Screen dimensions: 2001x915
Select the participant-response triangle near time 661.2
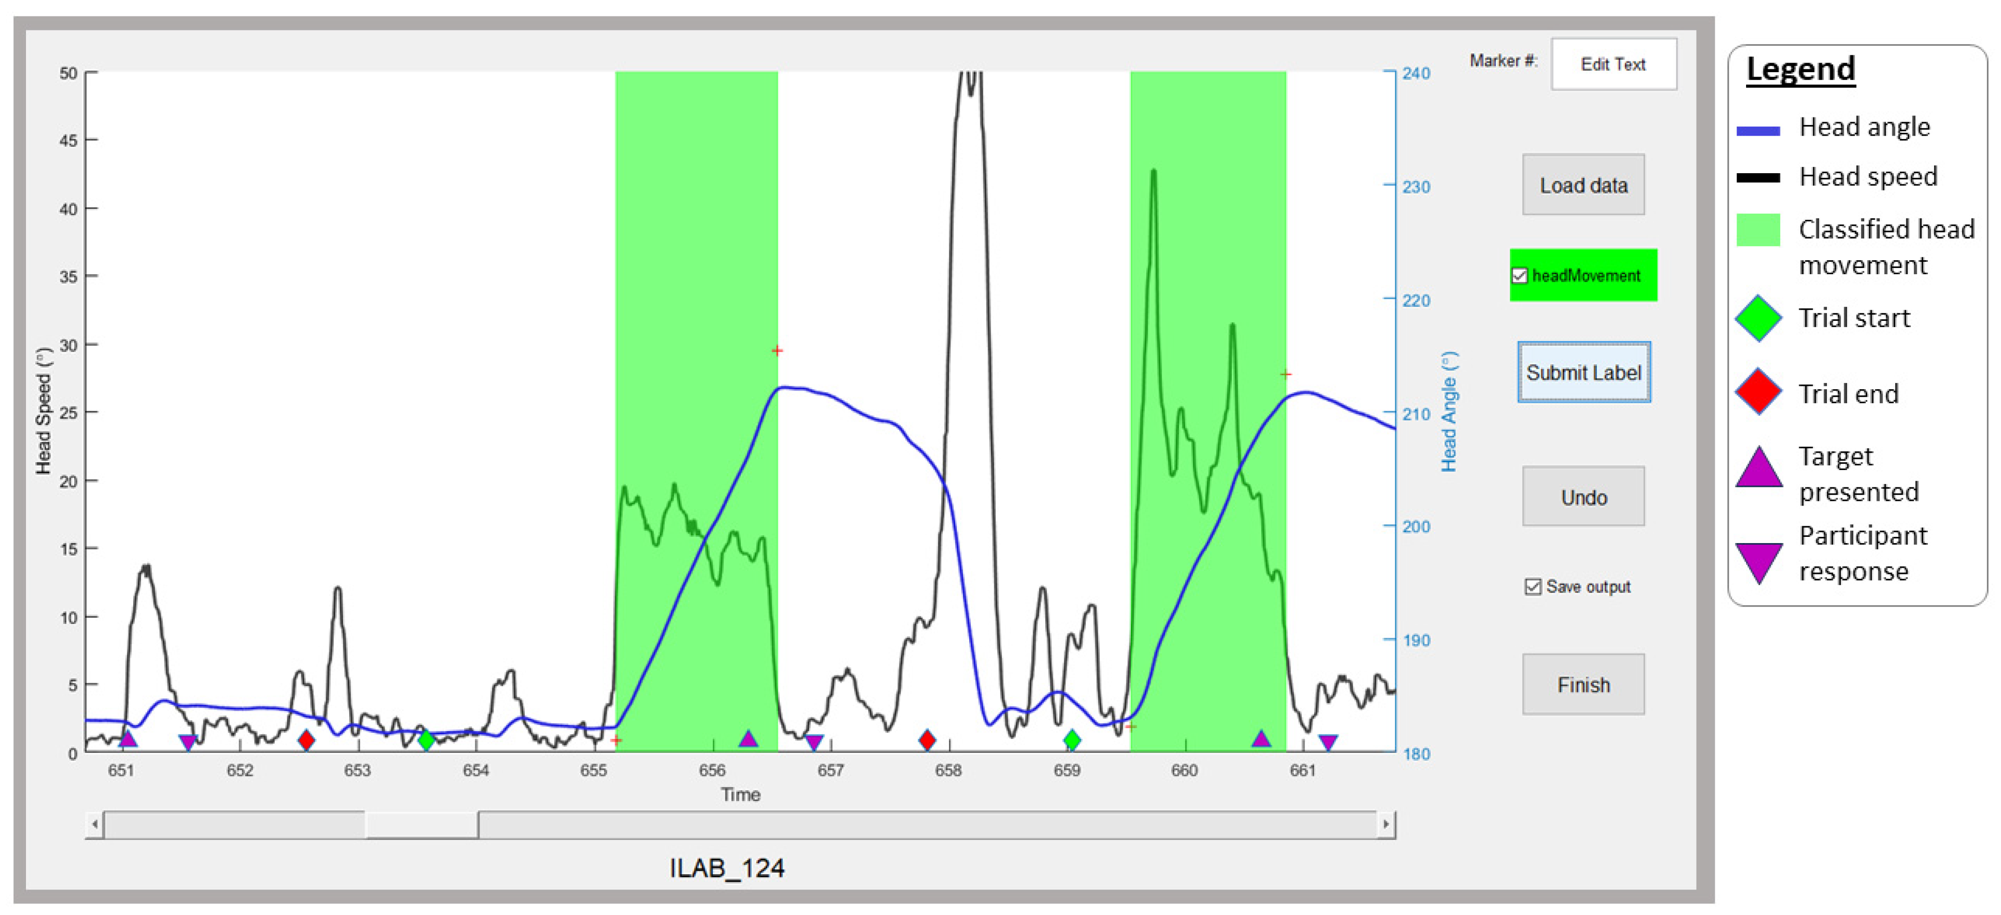(x=1328, y=742)
